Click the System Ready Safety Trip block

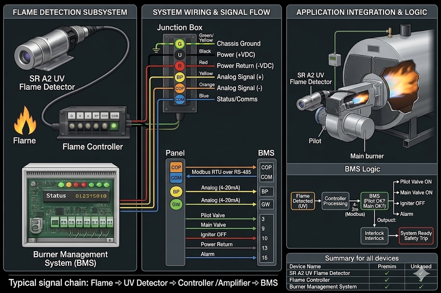(416, 236)
